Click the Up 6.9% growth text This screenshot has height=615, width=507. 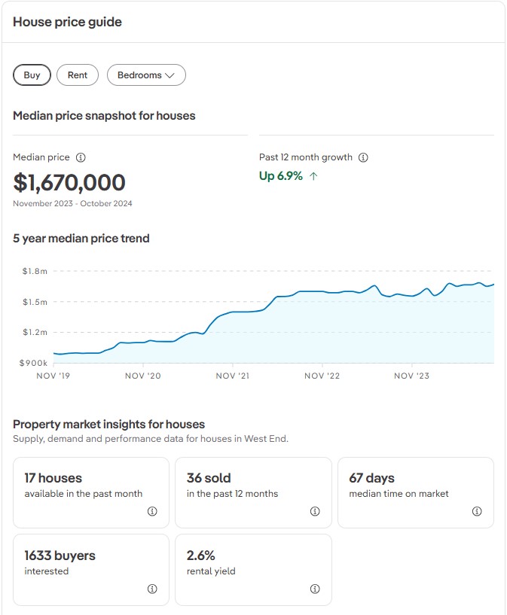coord(281,176)
